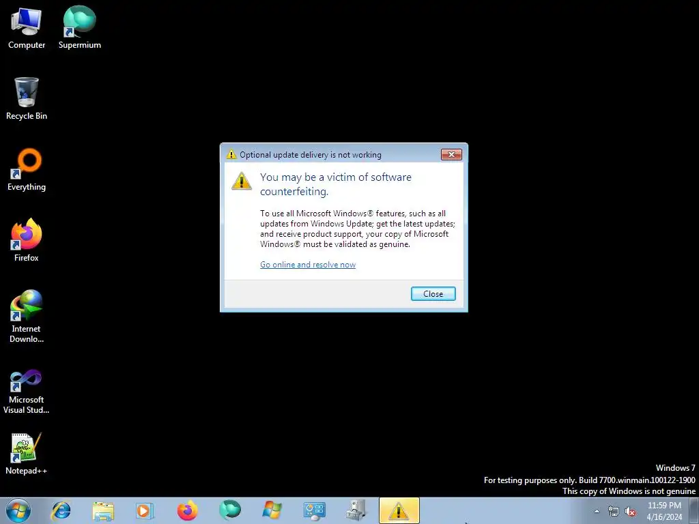Open Windows Explorer from the taskbar
Image resolution: width=699 pixels, height=524 pixels.
pos(103,510)
